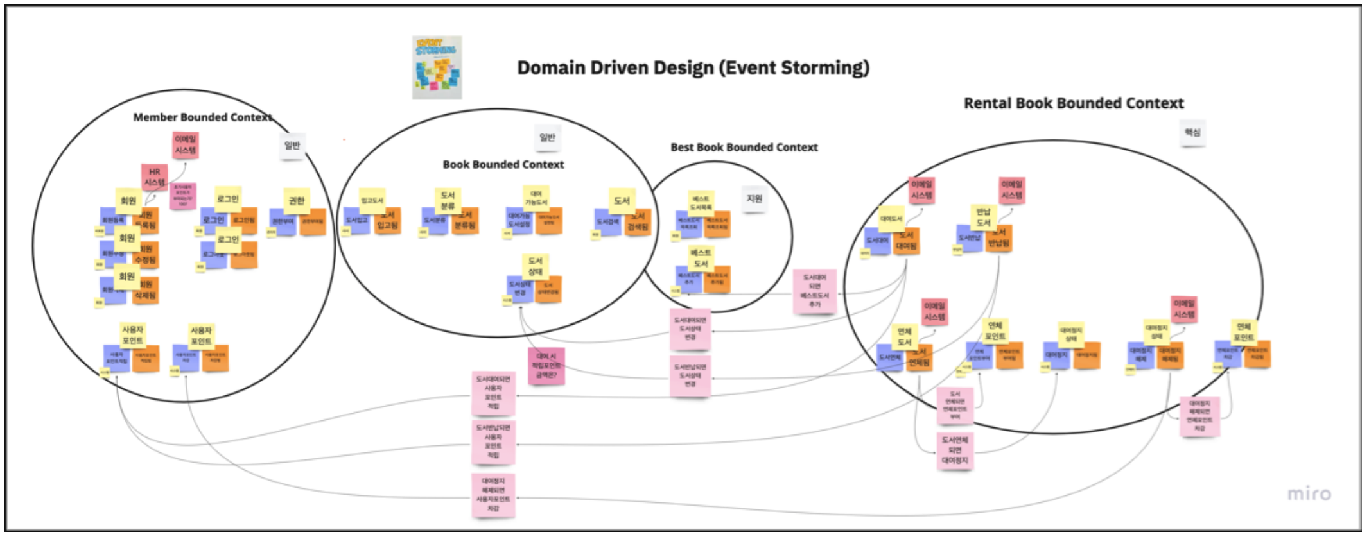Select the Member Bounded Context label

203,117
